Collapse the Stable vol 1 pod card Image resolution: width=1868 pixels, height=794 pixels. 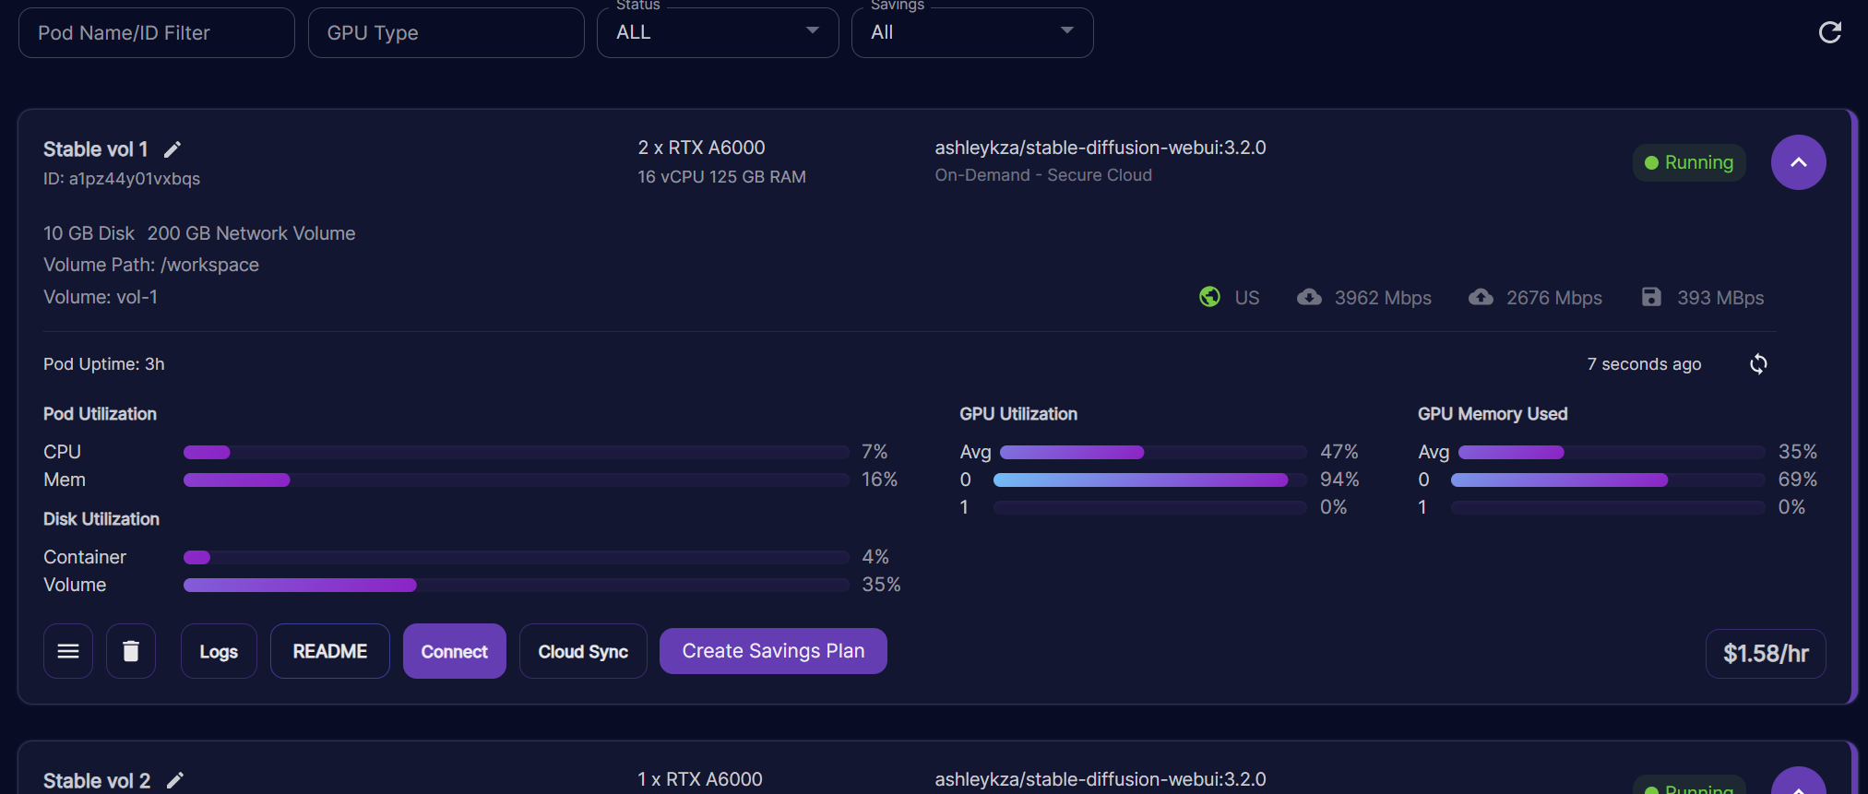pyautogui.click(x=1798, y=162)
